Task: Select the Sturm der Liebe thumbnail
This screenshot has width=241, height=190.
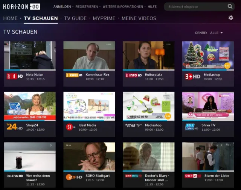Action: tap(208, 156)
